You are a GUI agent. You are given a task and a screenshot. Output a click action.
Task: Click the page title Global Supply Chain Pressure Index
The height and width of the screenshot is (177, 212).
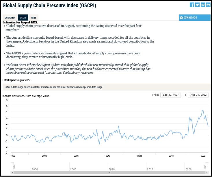[49, 5]
